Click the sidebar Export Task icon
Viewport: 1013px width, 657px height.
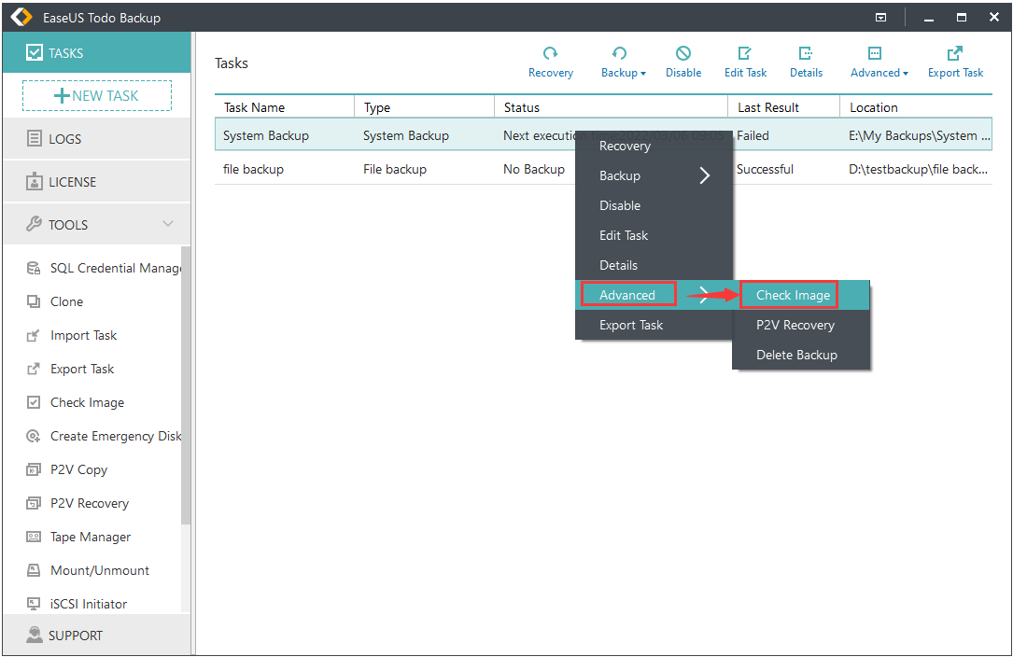pos(34,369)
